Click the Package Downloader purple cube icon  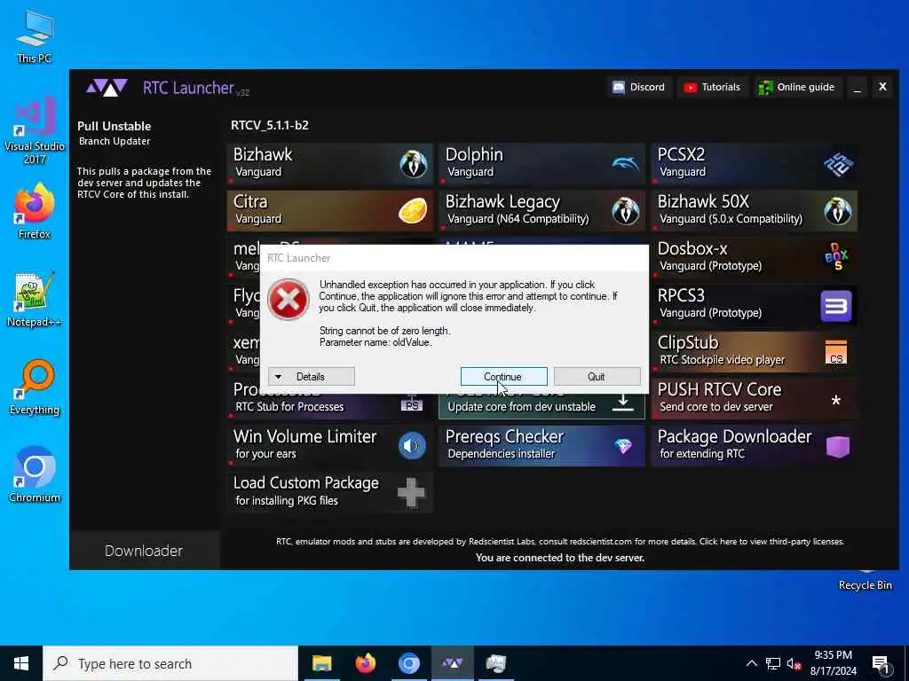click(838, 447)
